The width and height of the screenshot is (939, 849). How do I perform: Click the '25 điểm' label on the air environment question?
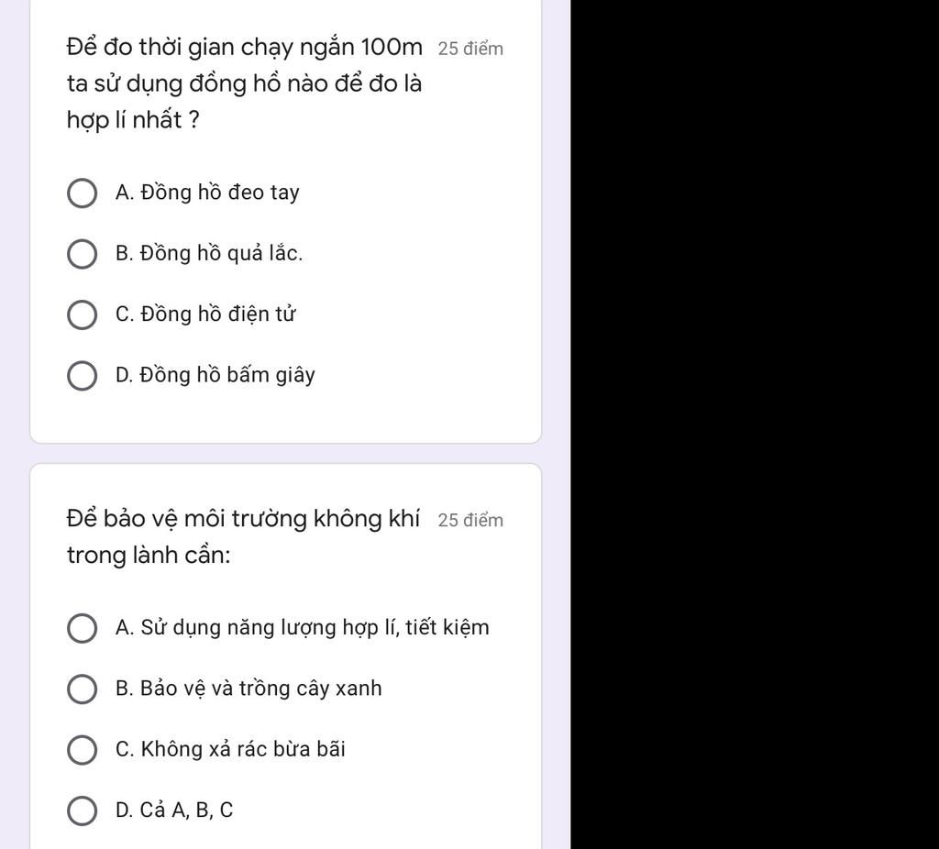(470, 521)
